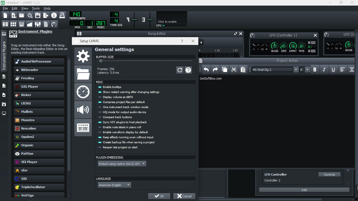Open the File menu
Viewport: 358px width, 201px height.
(x=5, y=8)
